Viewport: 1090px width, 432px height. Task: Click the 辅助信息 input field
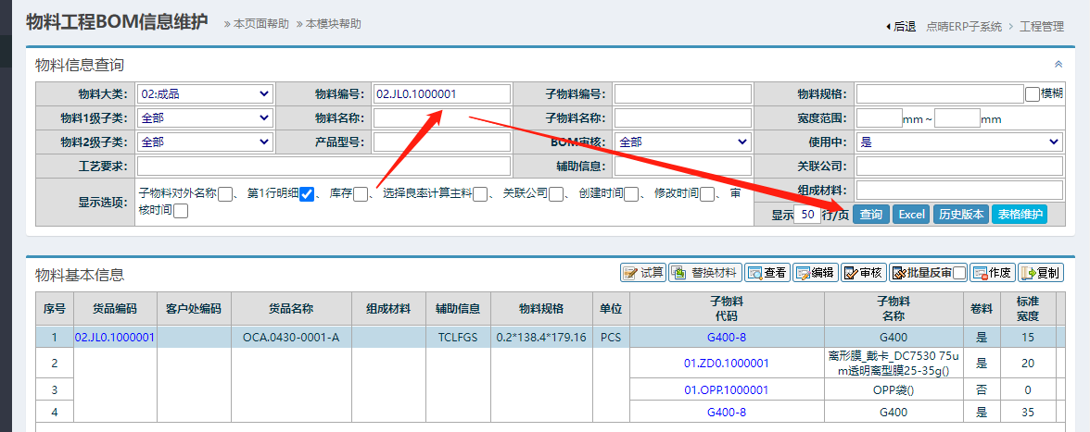point(682,167)
